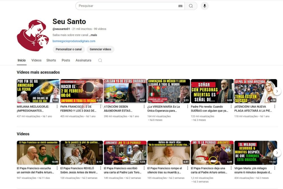Viewport: 283px width, 189px height.
Task: Open title El Papa Francisco REVELÓ Sobre Jesús
Action: (x=79, y=170)
